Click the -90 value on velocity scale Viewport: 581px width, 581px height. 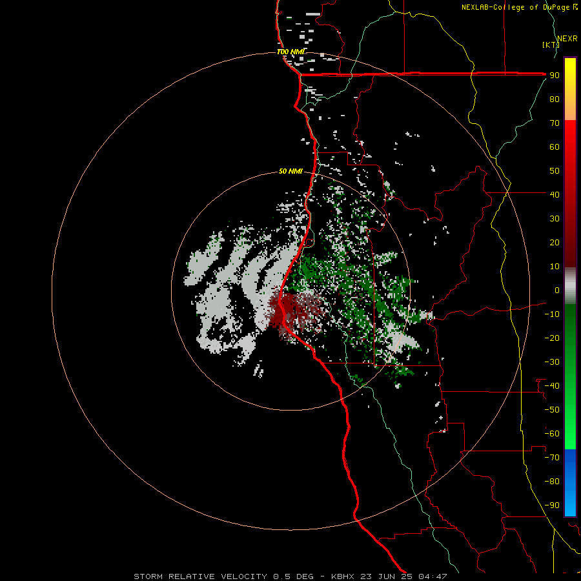552,505
